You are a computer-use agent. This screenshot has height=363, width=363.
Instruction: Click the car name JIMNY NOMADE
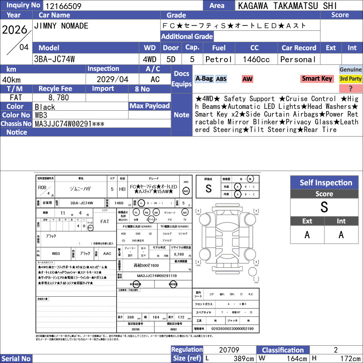coord(61,26)
